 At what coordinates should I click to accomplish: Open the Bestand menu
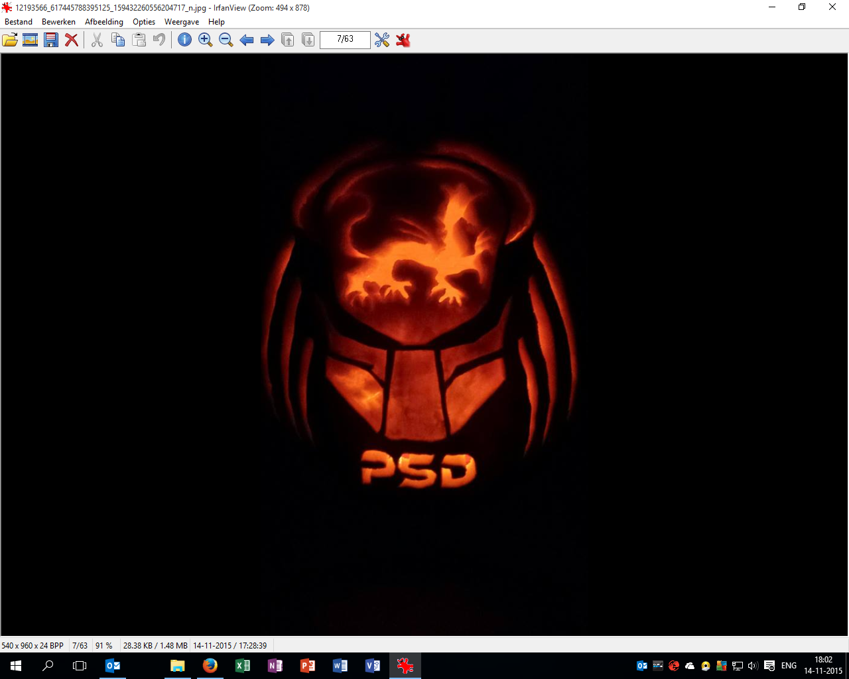pyautogui.click(x=19, y=22)
